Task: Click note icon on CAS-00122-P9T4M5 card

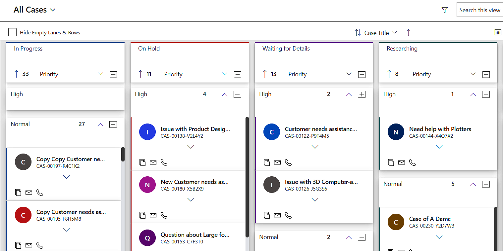Action: [x=266, y=162]
